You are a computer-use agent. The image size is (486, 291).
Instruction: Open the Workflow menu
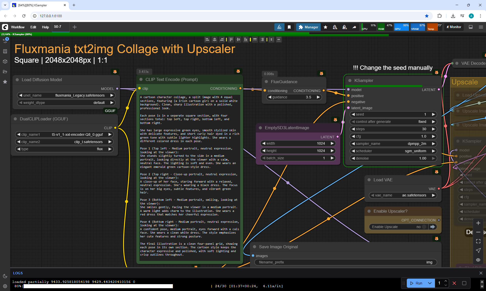click(18, 27)
